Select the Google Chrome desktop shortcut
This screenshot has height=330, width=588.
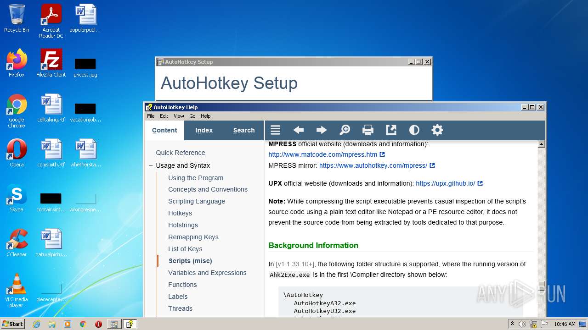pos(17,111)
